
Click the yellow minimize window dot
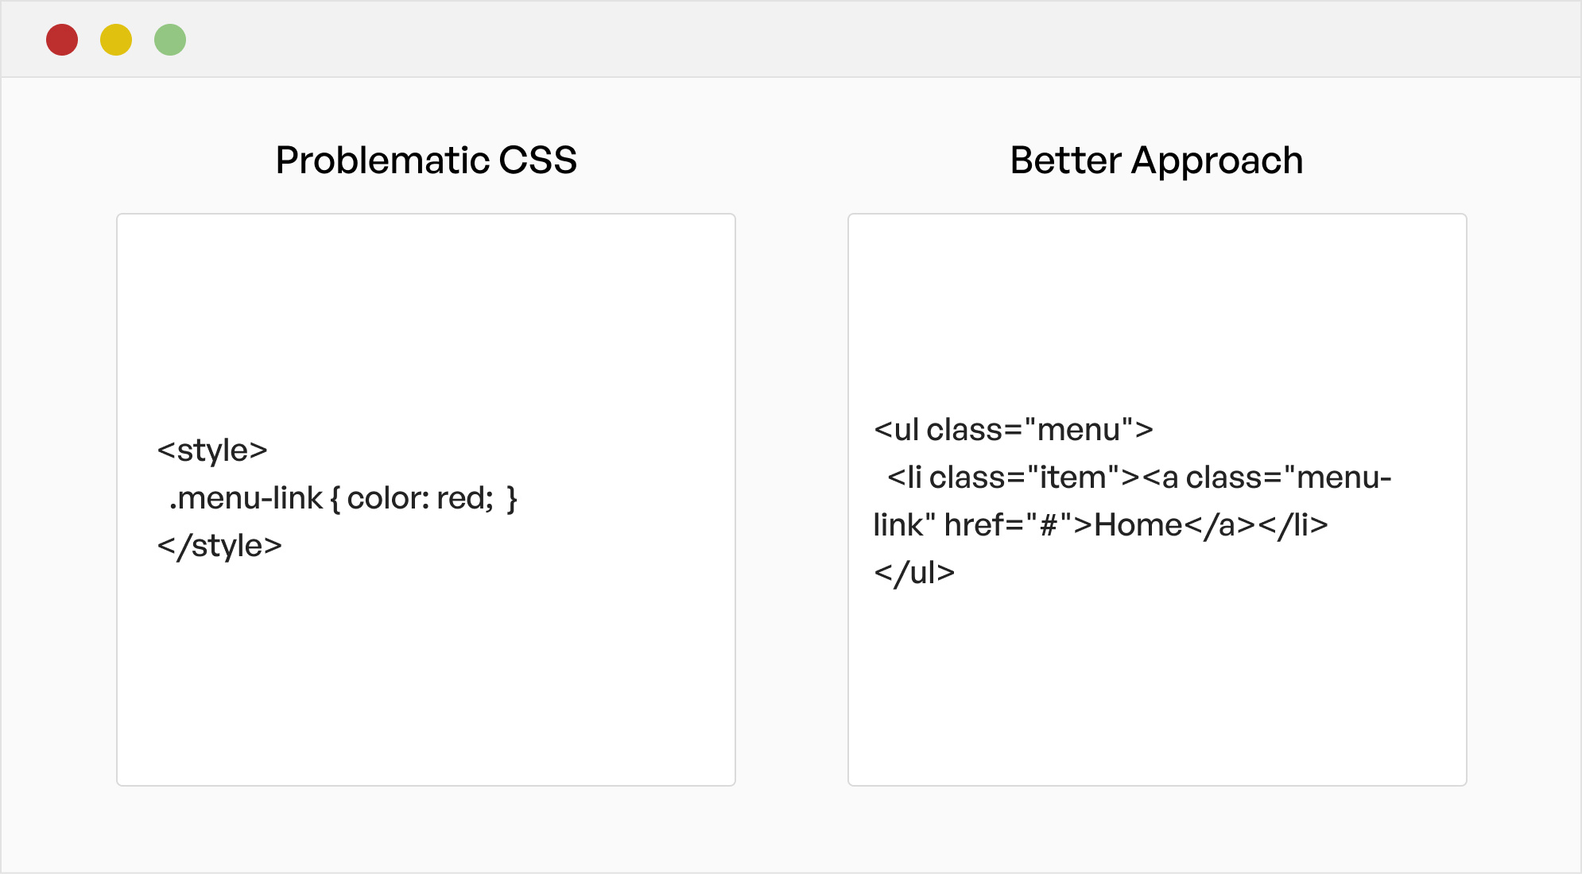(116, 40)
